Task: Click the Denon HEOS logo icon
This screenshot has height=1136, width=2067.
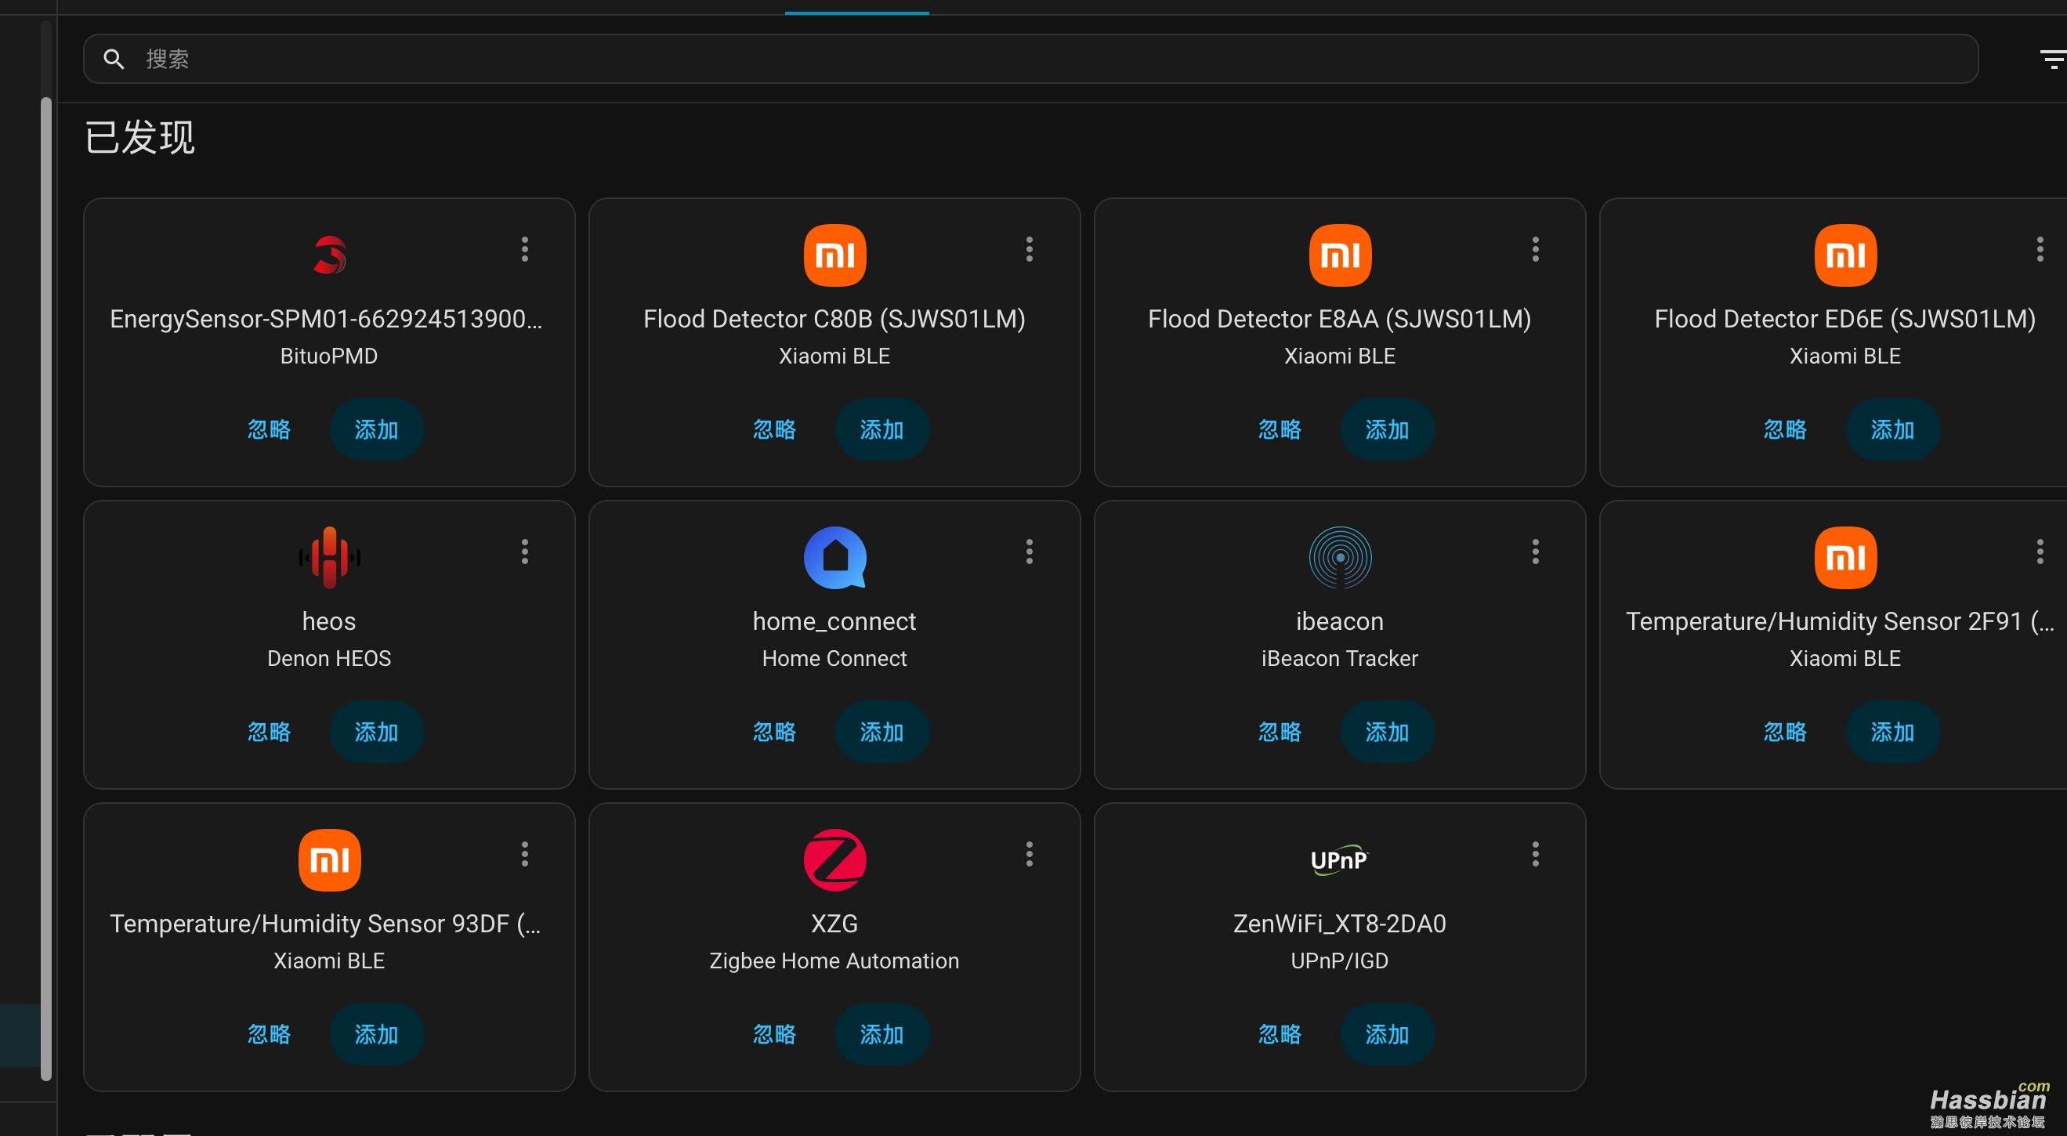Action: coord(329,558)
